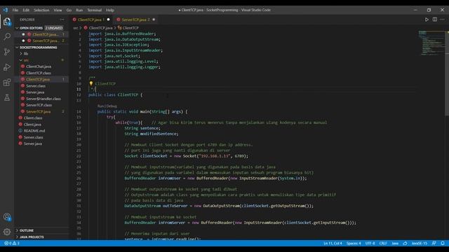Open errors and warnings count in status bar
Viewport: 449px width, 252px height.
(x=12, y=244)
